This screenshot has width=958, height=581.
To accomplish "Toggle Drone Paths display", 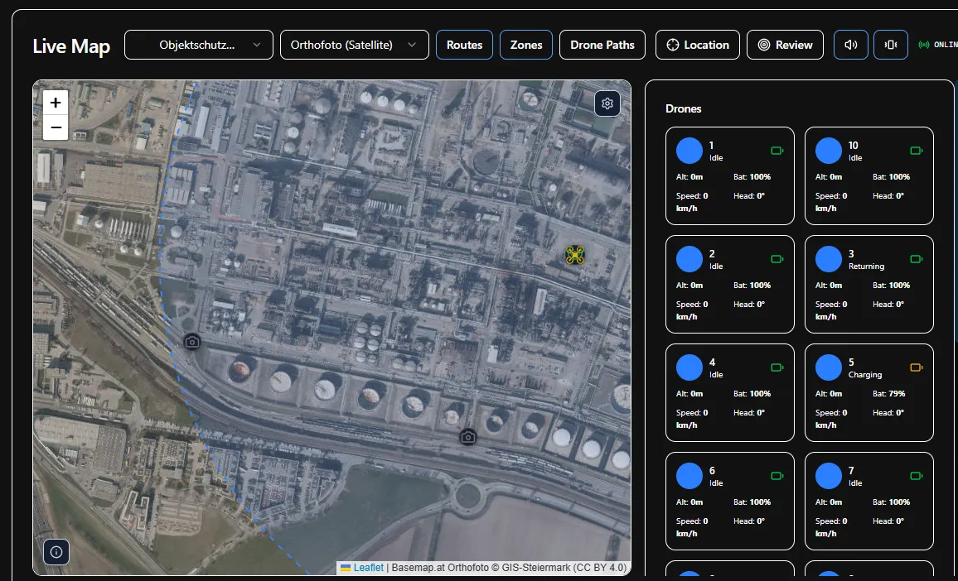I will point(602,45).
